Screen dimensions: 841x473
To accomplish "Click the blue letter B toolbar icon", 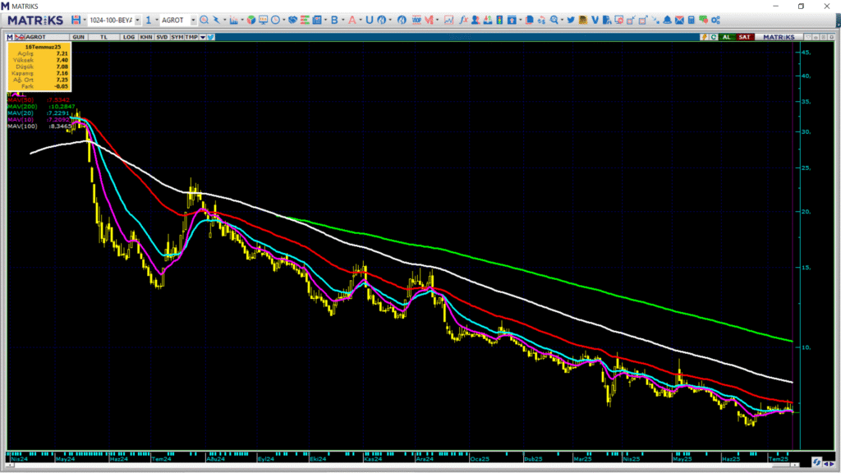I will pos(334,20).
